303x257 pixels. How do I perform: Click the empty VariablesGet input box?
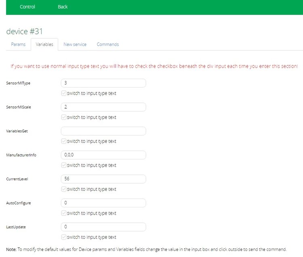(103, 131)
